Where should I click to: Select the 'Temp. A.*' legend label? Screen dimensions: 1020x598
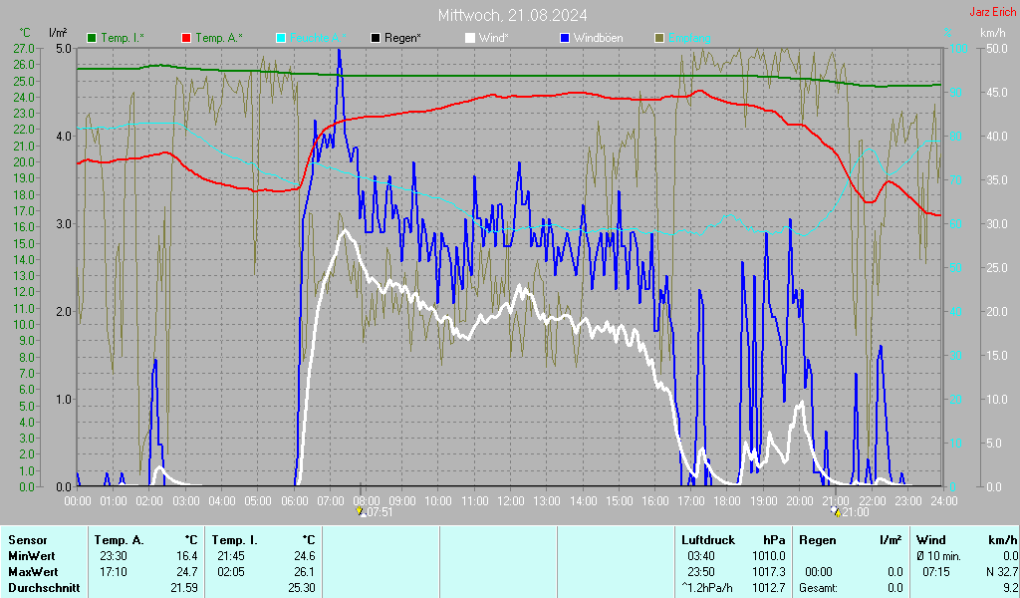click(218, 39)
